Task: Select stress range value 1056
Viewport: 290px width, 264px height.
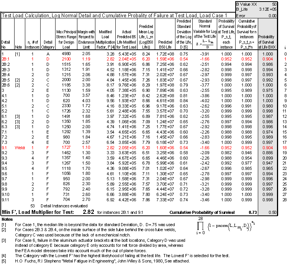Action: coord(66,173)
